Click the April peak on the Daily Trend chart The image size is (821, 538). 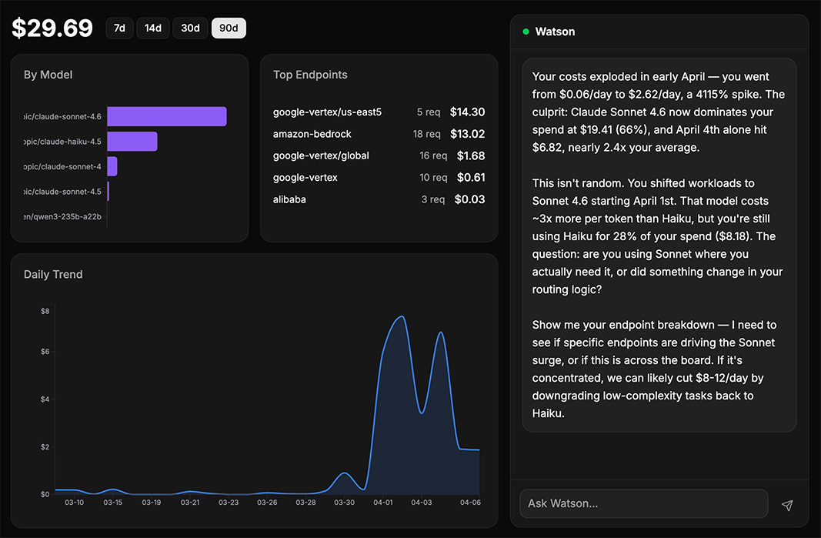click(400, 317)
